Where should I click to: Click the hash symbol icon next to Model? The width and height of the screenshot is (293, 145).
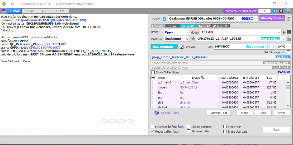pos(284,32)
